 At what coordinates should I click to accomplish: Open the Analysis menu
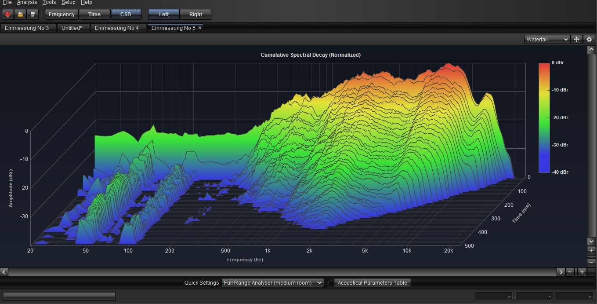pyautogui.click(x=27, y=3)
